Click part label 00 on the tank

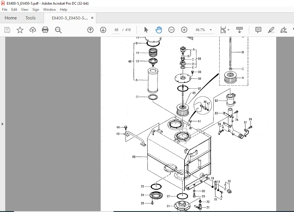(x=134, y=157)
